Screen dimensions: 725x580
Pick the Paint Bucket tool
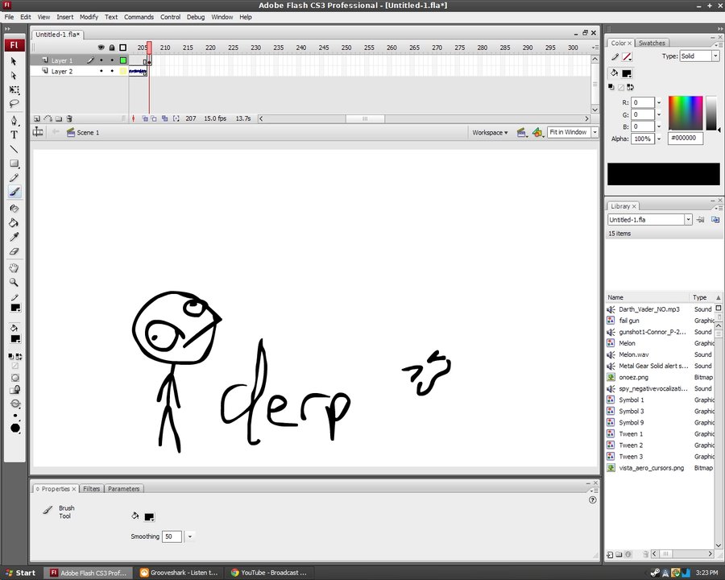coord(14,223)
